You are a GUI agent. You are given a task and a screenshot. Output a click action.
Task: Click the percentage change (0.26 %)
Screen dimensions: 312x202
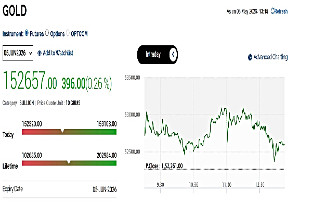[99, 84]
